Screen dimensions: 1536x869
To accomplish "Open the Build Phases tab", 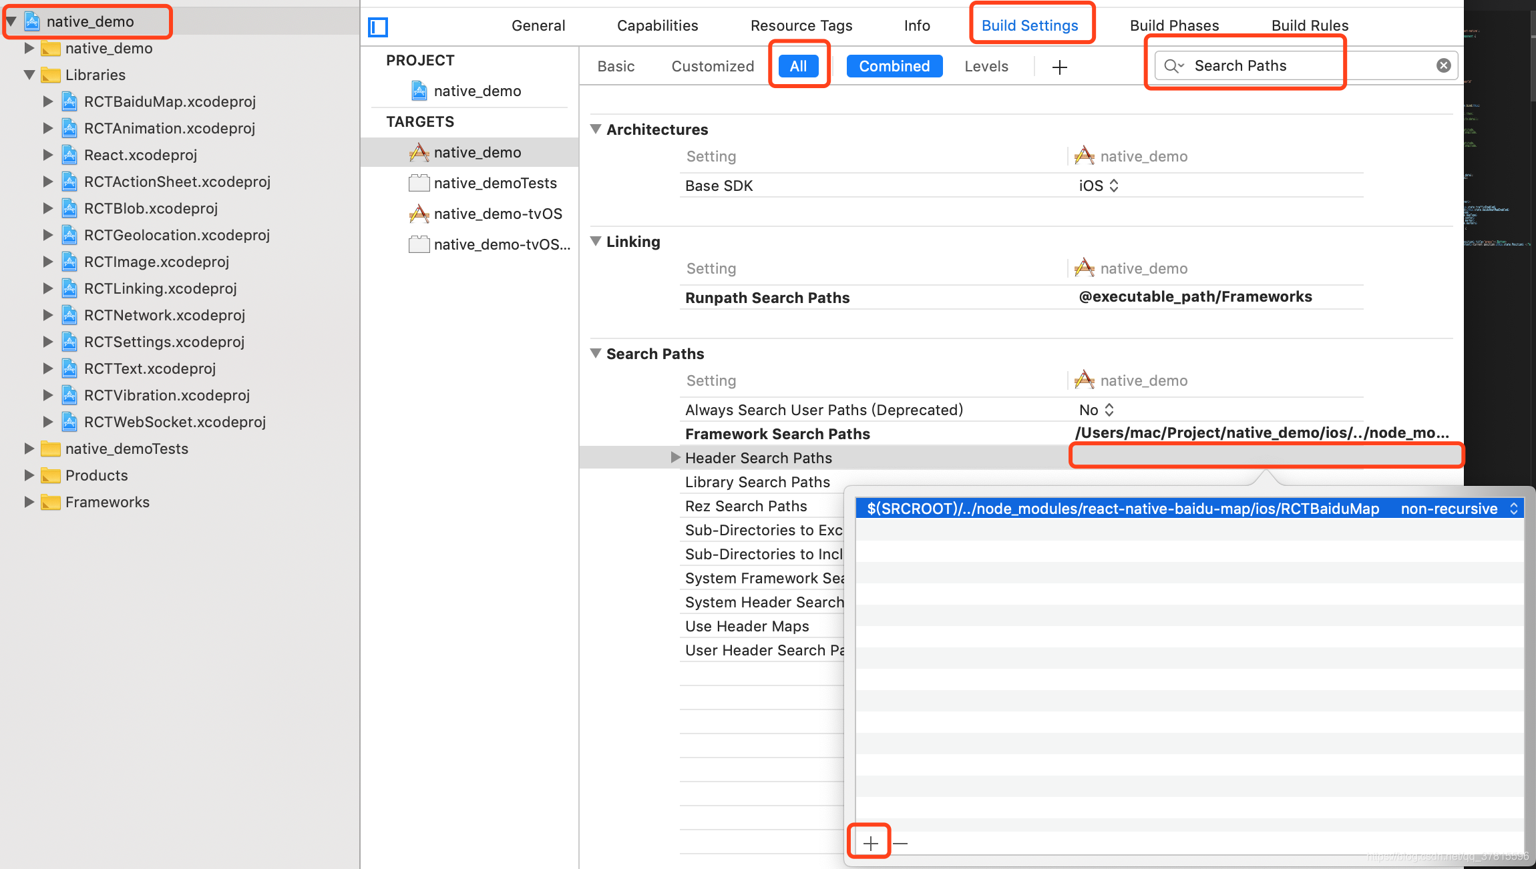I will 1174,25.
